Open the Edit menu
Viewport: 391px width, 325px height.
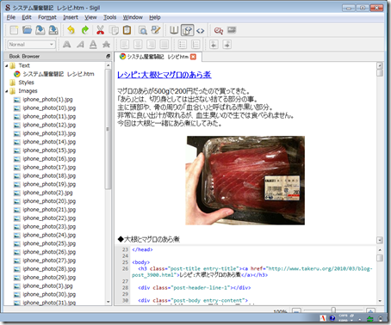tap(27, 17)
